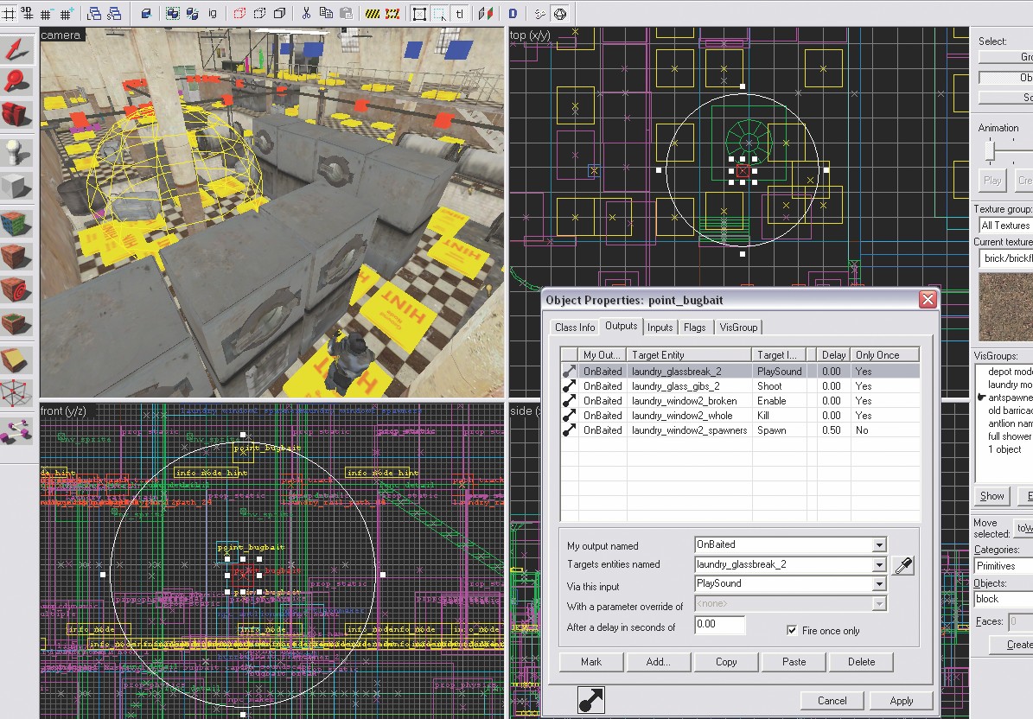Choose the Camera tool
The image size is (1033, 719).
[16, 114]
